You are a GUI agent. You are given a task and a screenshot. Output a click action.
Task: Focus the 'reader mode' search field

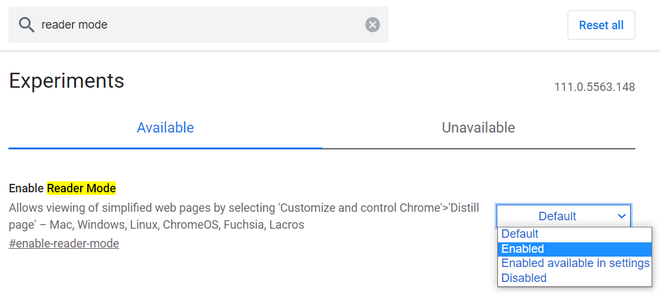[x=195, y=25]
